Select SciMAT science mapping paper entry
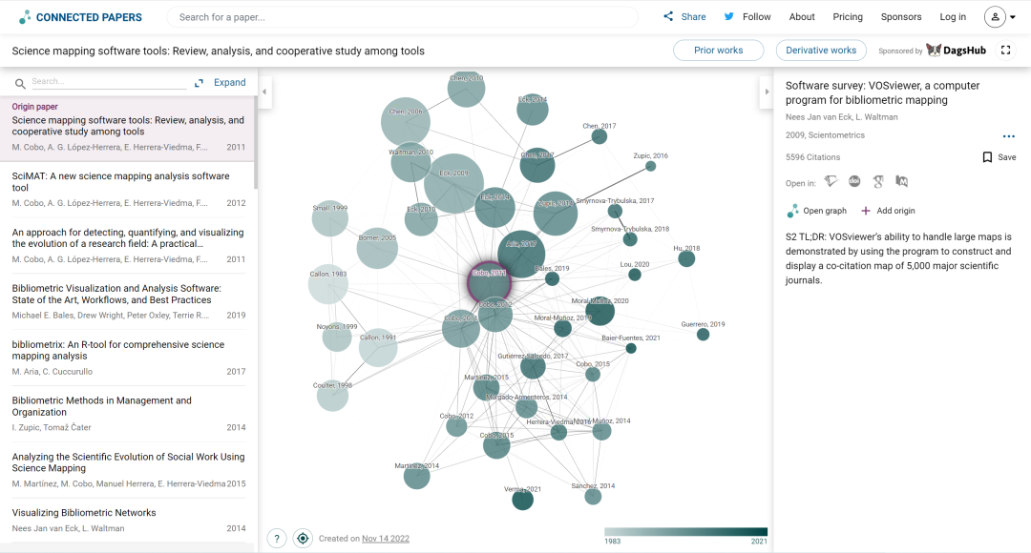This screenshot has width=1031, height=553. (x=128, y=189)
